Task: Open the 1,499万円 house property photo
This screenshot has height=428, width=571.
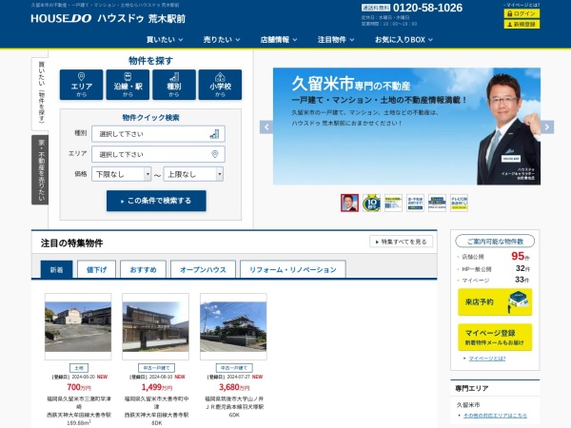Action: coord(155,326)
